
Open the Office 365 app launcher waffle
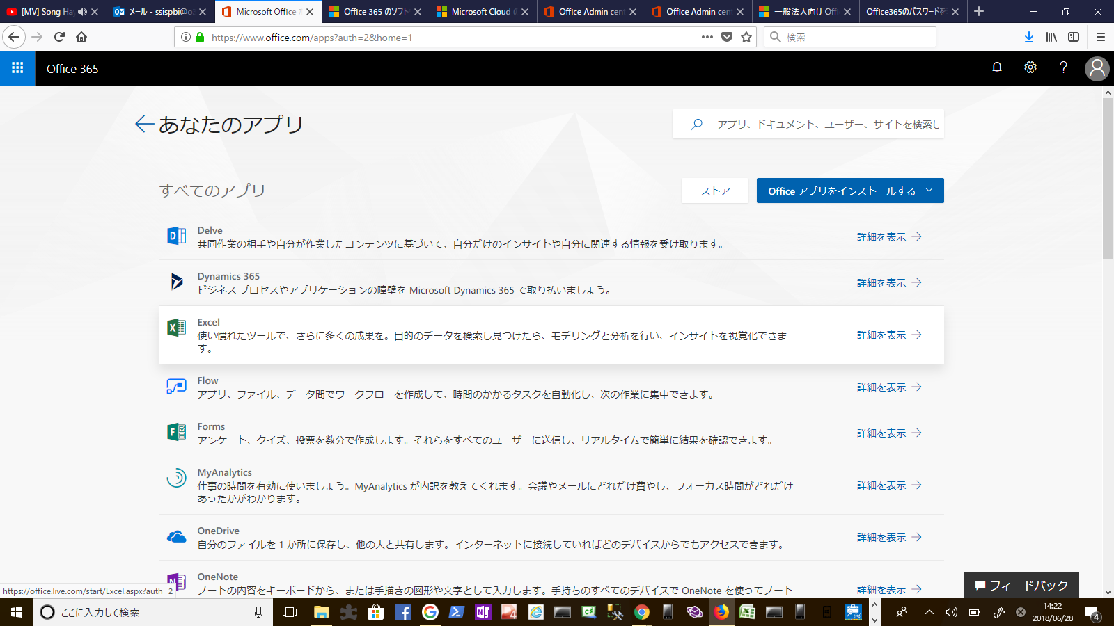coord(17,68)
